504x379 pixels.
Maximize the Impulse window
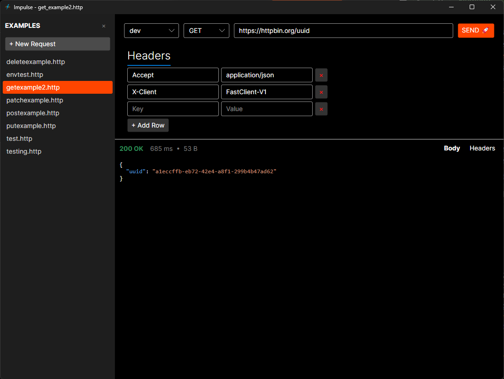click(472, 7)
